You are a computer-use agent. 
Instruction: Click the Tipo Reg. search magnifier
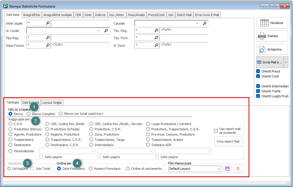pos(48,37)
